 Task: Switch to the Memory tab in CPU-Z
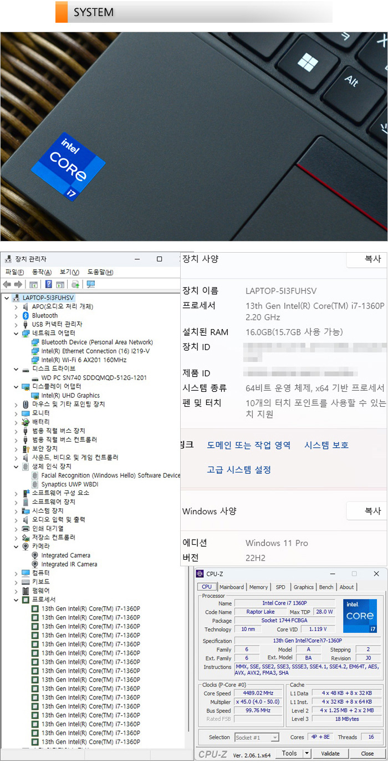[x=258, y=587]
